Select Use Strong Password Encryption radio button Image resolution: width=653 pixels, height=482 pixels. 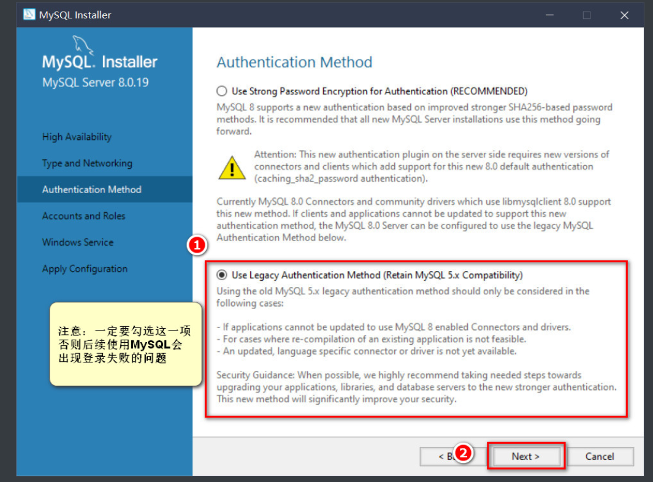click(x=221, y=91)
